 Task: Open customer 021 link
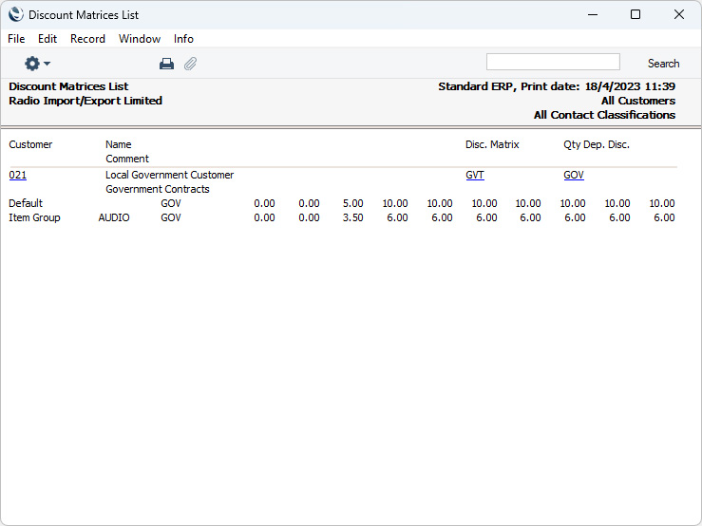(x=18, y=175)
